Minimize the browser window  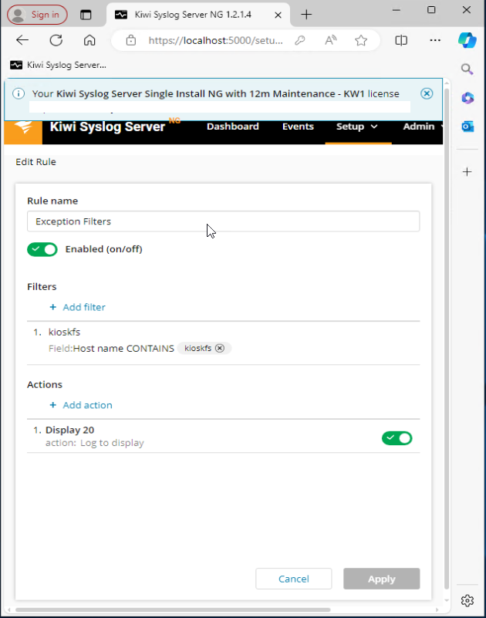pos(397,10)
